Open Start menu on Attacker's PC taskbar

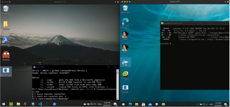click(3, 104)
